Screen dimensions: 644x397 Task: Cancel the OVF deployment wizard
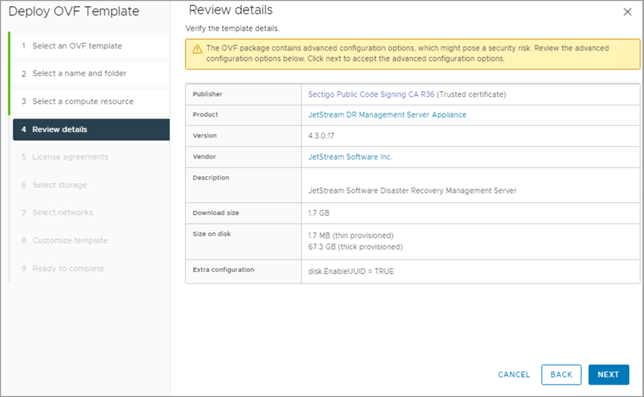click(x=514, y=374)
